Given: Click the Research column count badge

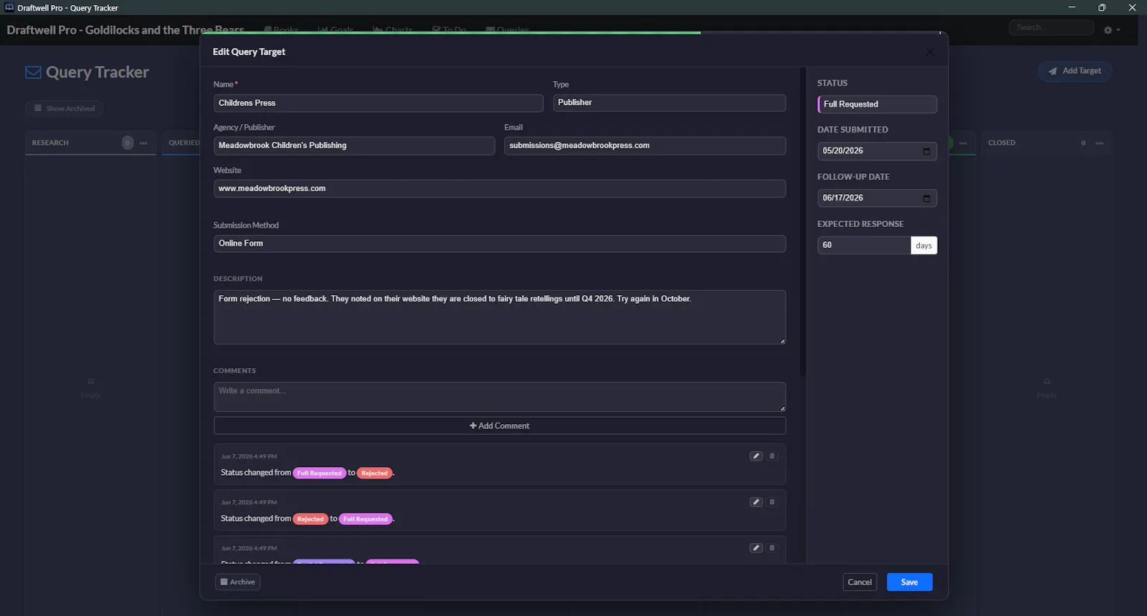Looking at the screenshot, I should 128,143.
